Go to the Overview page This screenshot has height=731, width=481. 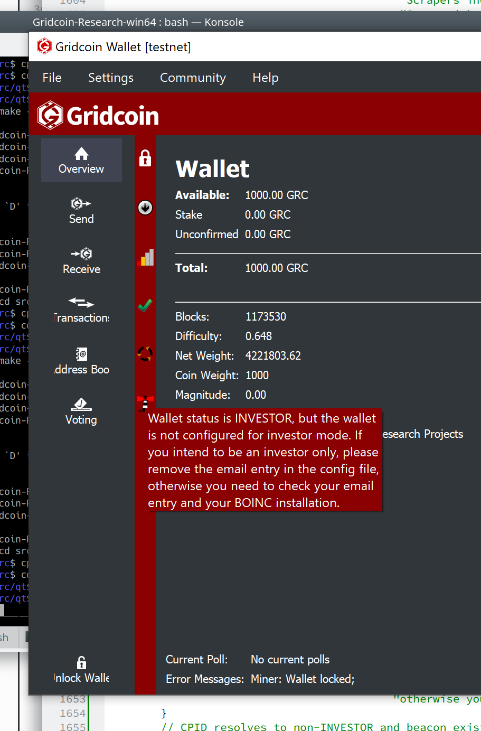81,161
